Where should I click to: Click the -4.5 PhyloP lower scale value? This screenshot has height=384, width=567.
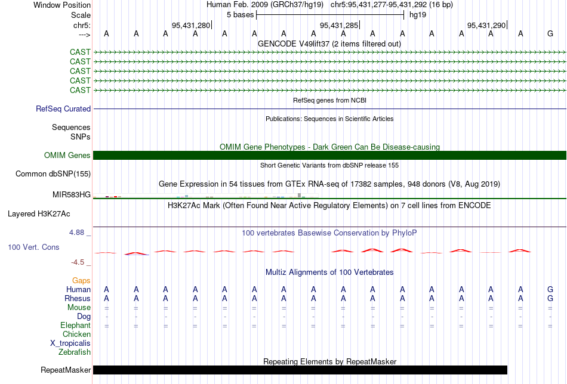coord(78,262)
